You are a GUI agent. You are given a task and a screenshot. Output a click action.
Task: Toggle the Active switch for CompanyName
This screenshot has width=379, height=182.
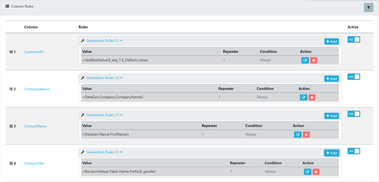[x=354, y=77]
